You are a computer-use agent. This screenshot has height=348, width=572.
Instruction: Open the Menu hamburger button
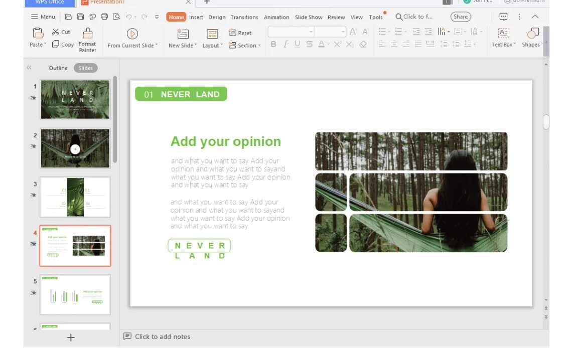tap(43, 17)
